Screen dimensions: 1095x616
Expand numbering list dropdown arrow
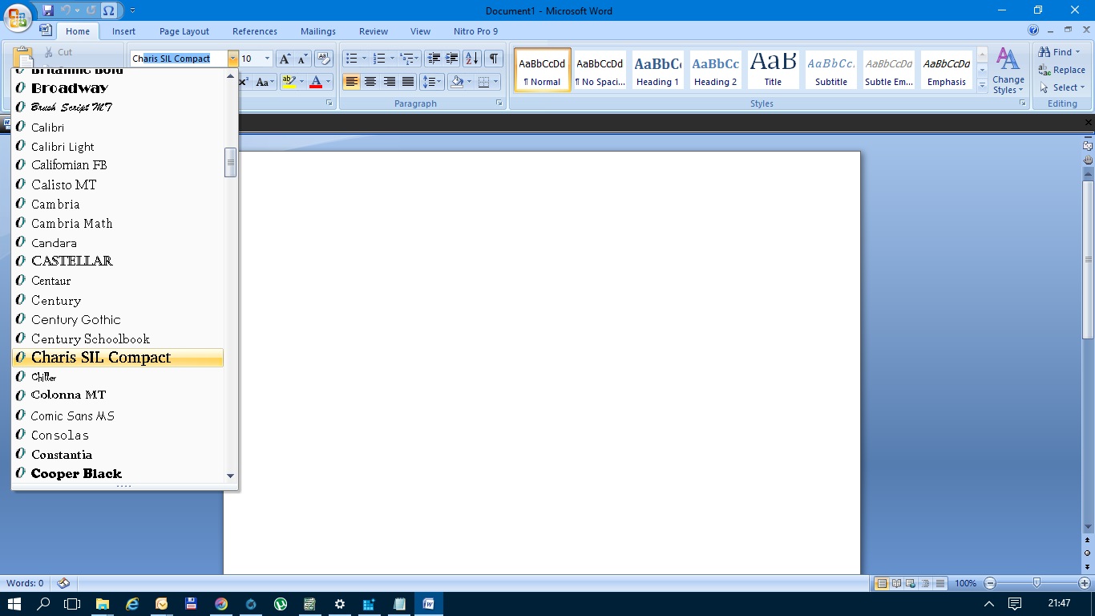pyautogui.click(x=392, y=59)
